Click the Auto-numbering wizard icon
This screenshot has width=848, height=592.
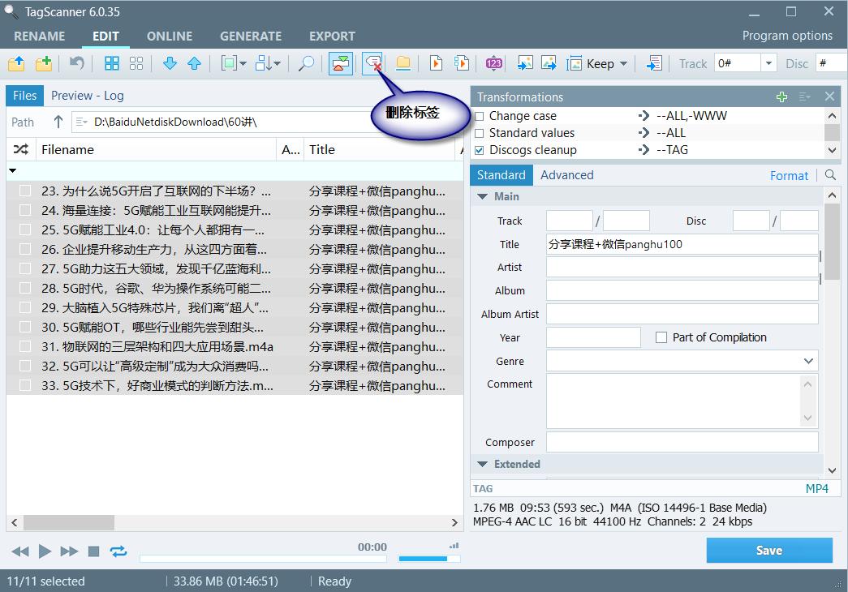click(493, 63)
